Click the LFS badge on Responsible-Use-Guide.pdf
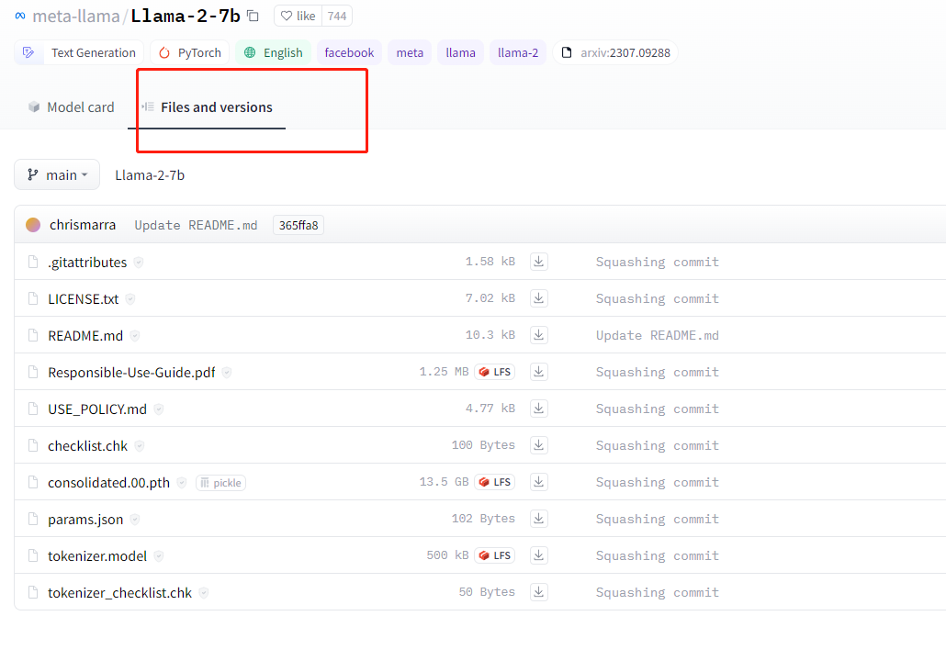 pos(495,372)
